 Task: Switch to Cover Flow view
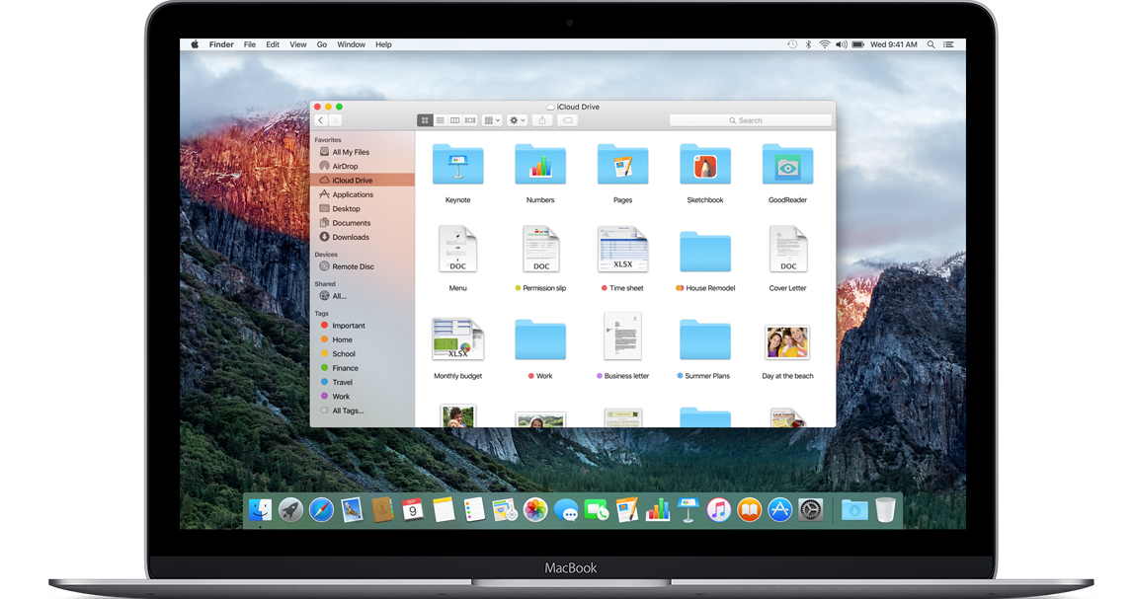click(x=470, y=120)
